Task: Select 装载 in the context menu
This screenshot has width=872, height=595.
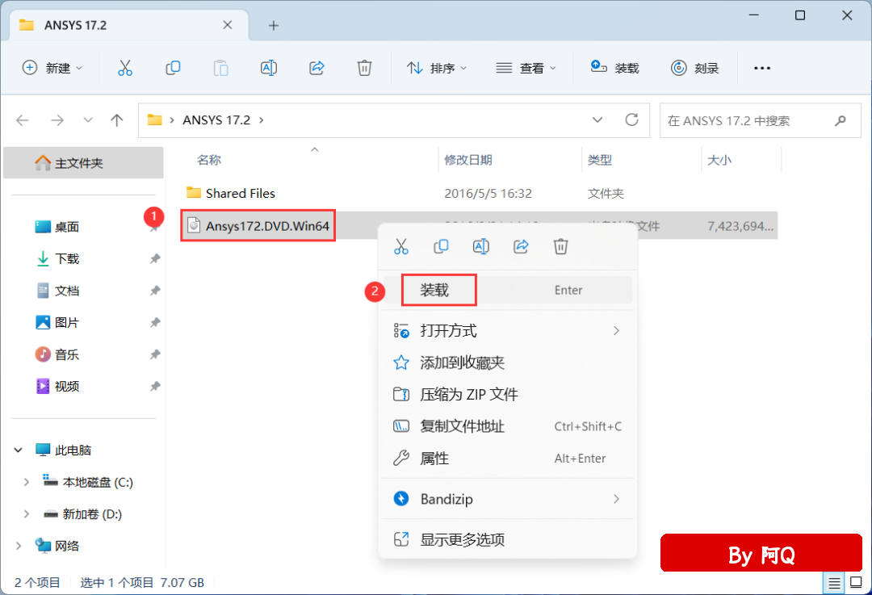Action: [x=508, y=290]
